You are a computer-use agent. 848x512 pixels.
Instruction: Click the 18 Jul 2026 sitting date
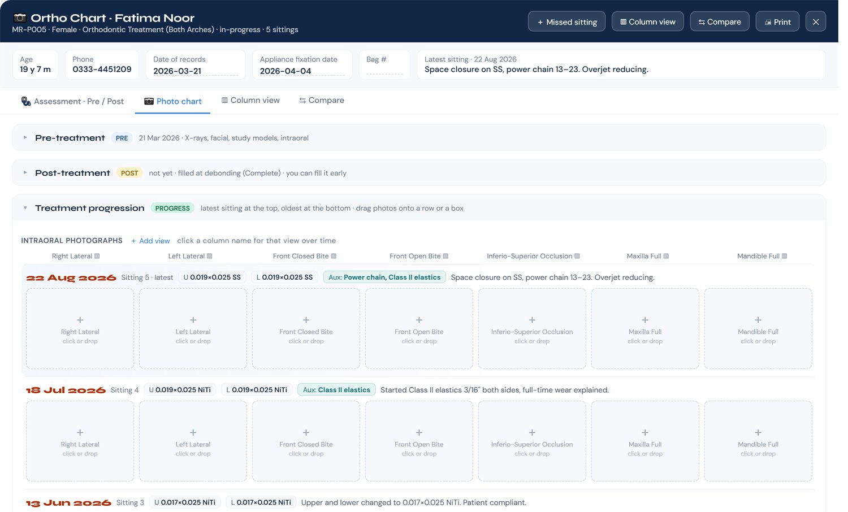pyautogui.click(x=66, y=390)
